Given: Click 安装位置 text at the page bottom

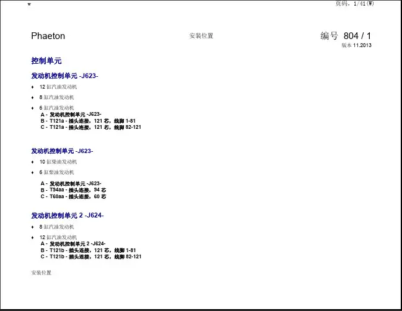Looking at the screenshot, I should coord(42,273).
